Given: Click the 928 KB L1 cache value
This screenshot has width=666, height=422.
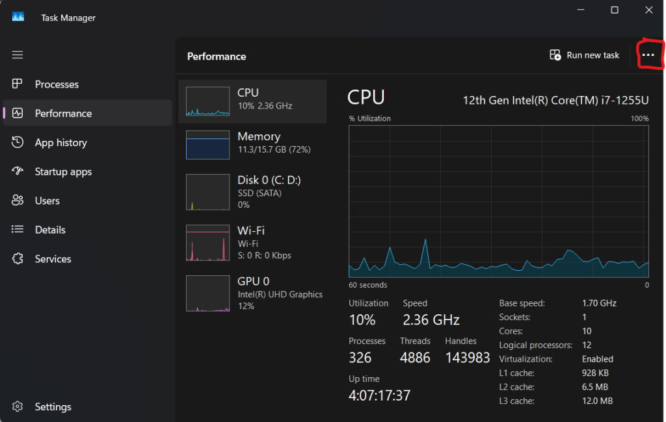Looking at the screenshot, I should (596, 373).
